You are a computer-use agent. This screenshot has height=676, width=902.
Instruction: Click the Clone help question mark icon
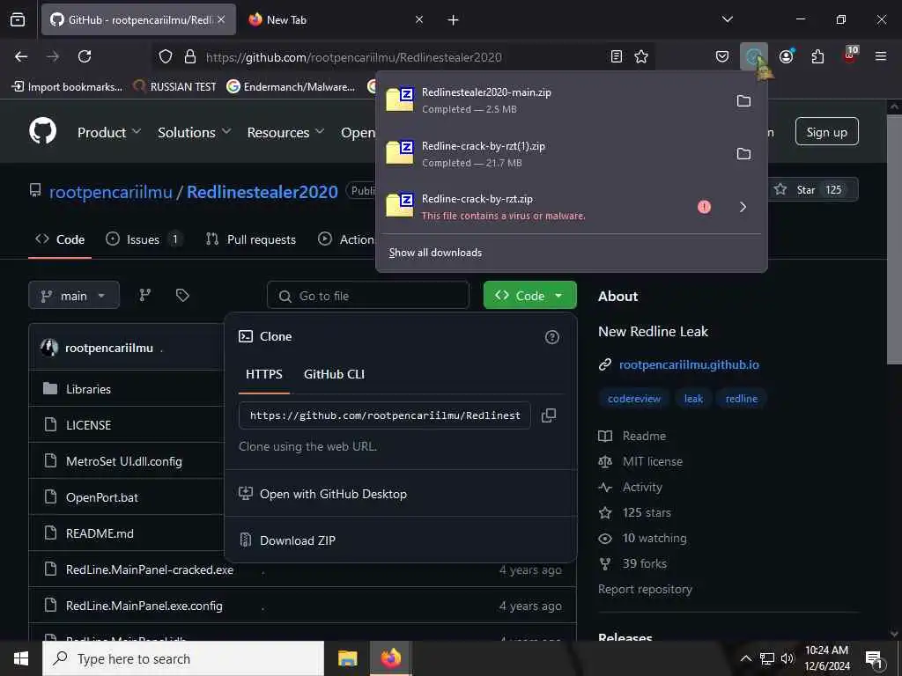[x=551, y=337]
